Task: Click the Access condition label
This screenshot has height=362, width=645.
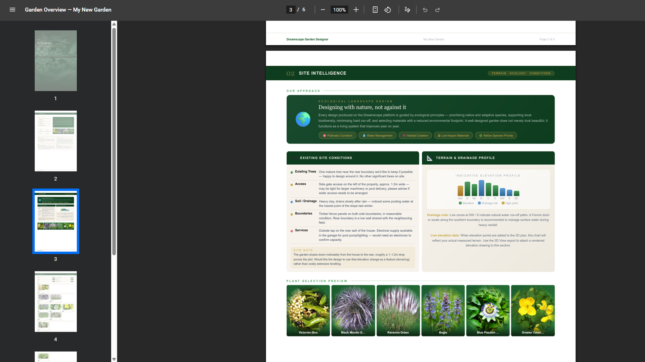Action: tap(300, 184)
